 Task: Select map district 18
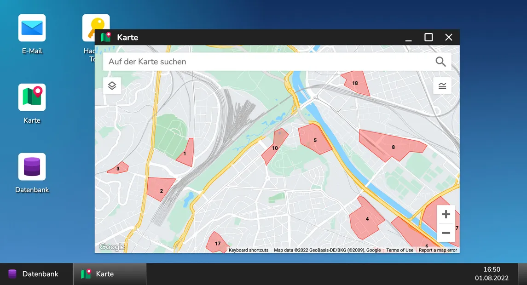click(x=356, y=84)
